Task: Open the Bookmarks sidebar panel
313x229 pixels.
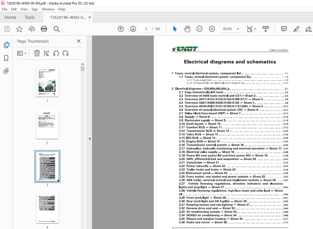Action: click(6, 58)
